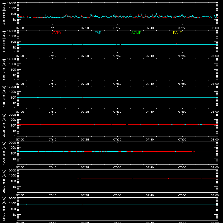Screen dimensions: 223x223
Task: Click the 10 y-axis label of the 15400 MHz plot
Action: [x=14, y=215]
